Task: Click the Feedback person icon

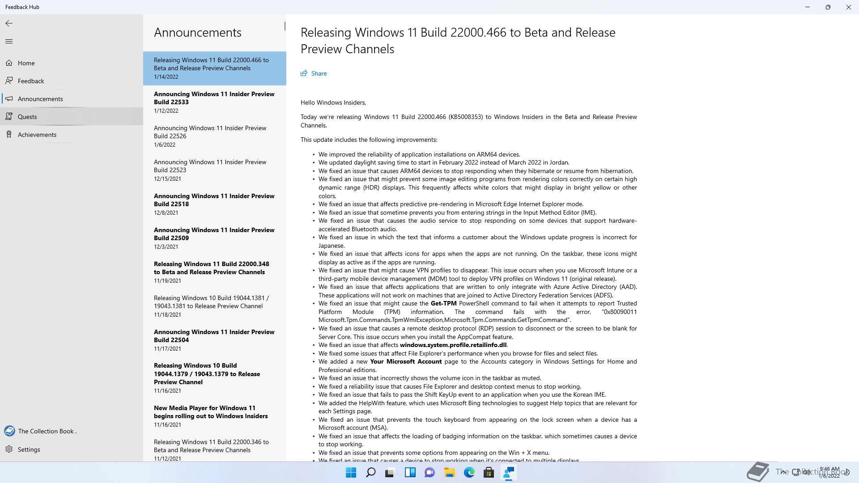Action: click(x=9, y=81)
